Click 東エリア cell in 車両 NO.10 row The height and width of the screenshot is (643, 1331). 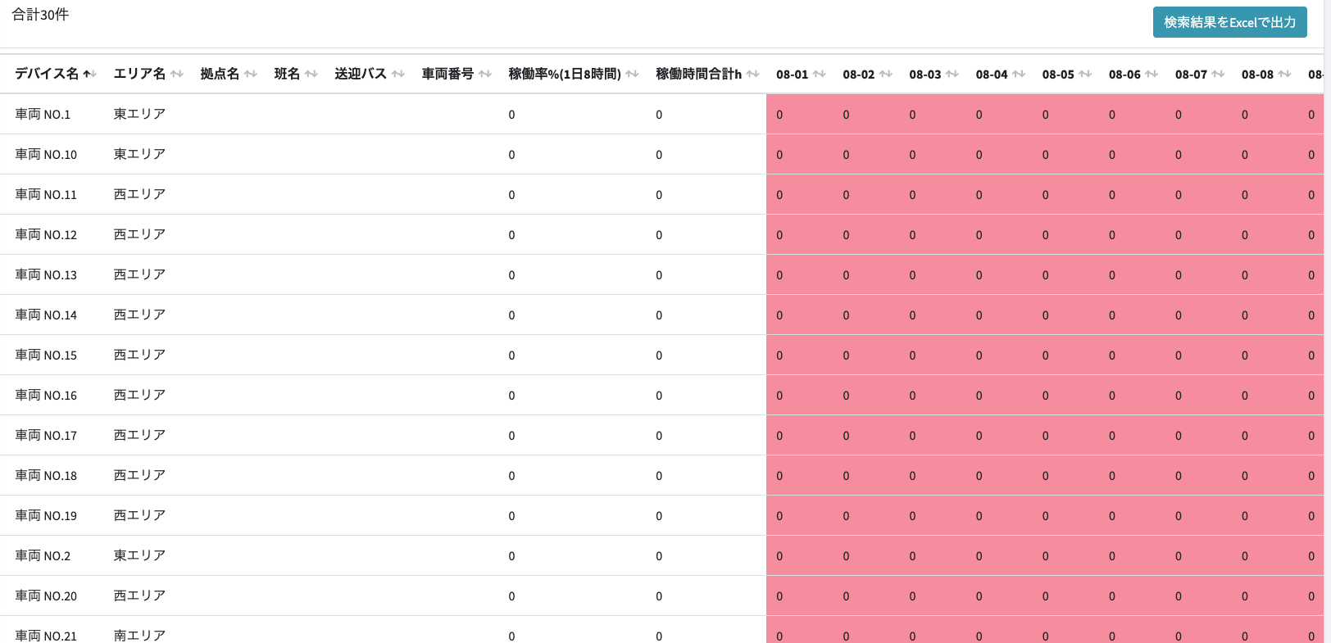tap(139, 155)
